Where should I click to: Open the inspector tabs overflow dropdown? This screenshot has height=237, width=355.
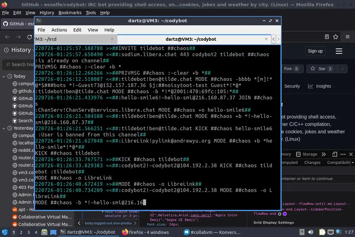pos(353,162)
